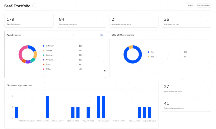Click the pink Other segment of the source donut
Image resolution: width=216 pixels, height=129 pixels.
pos(21,51)
